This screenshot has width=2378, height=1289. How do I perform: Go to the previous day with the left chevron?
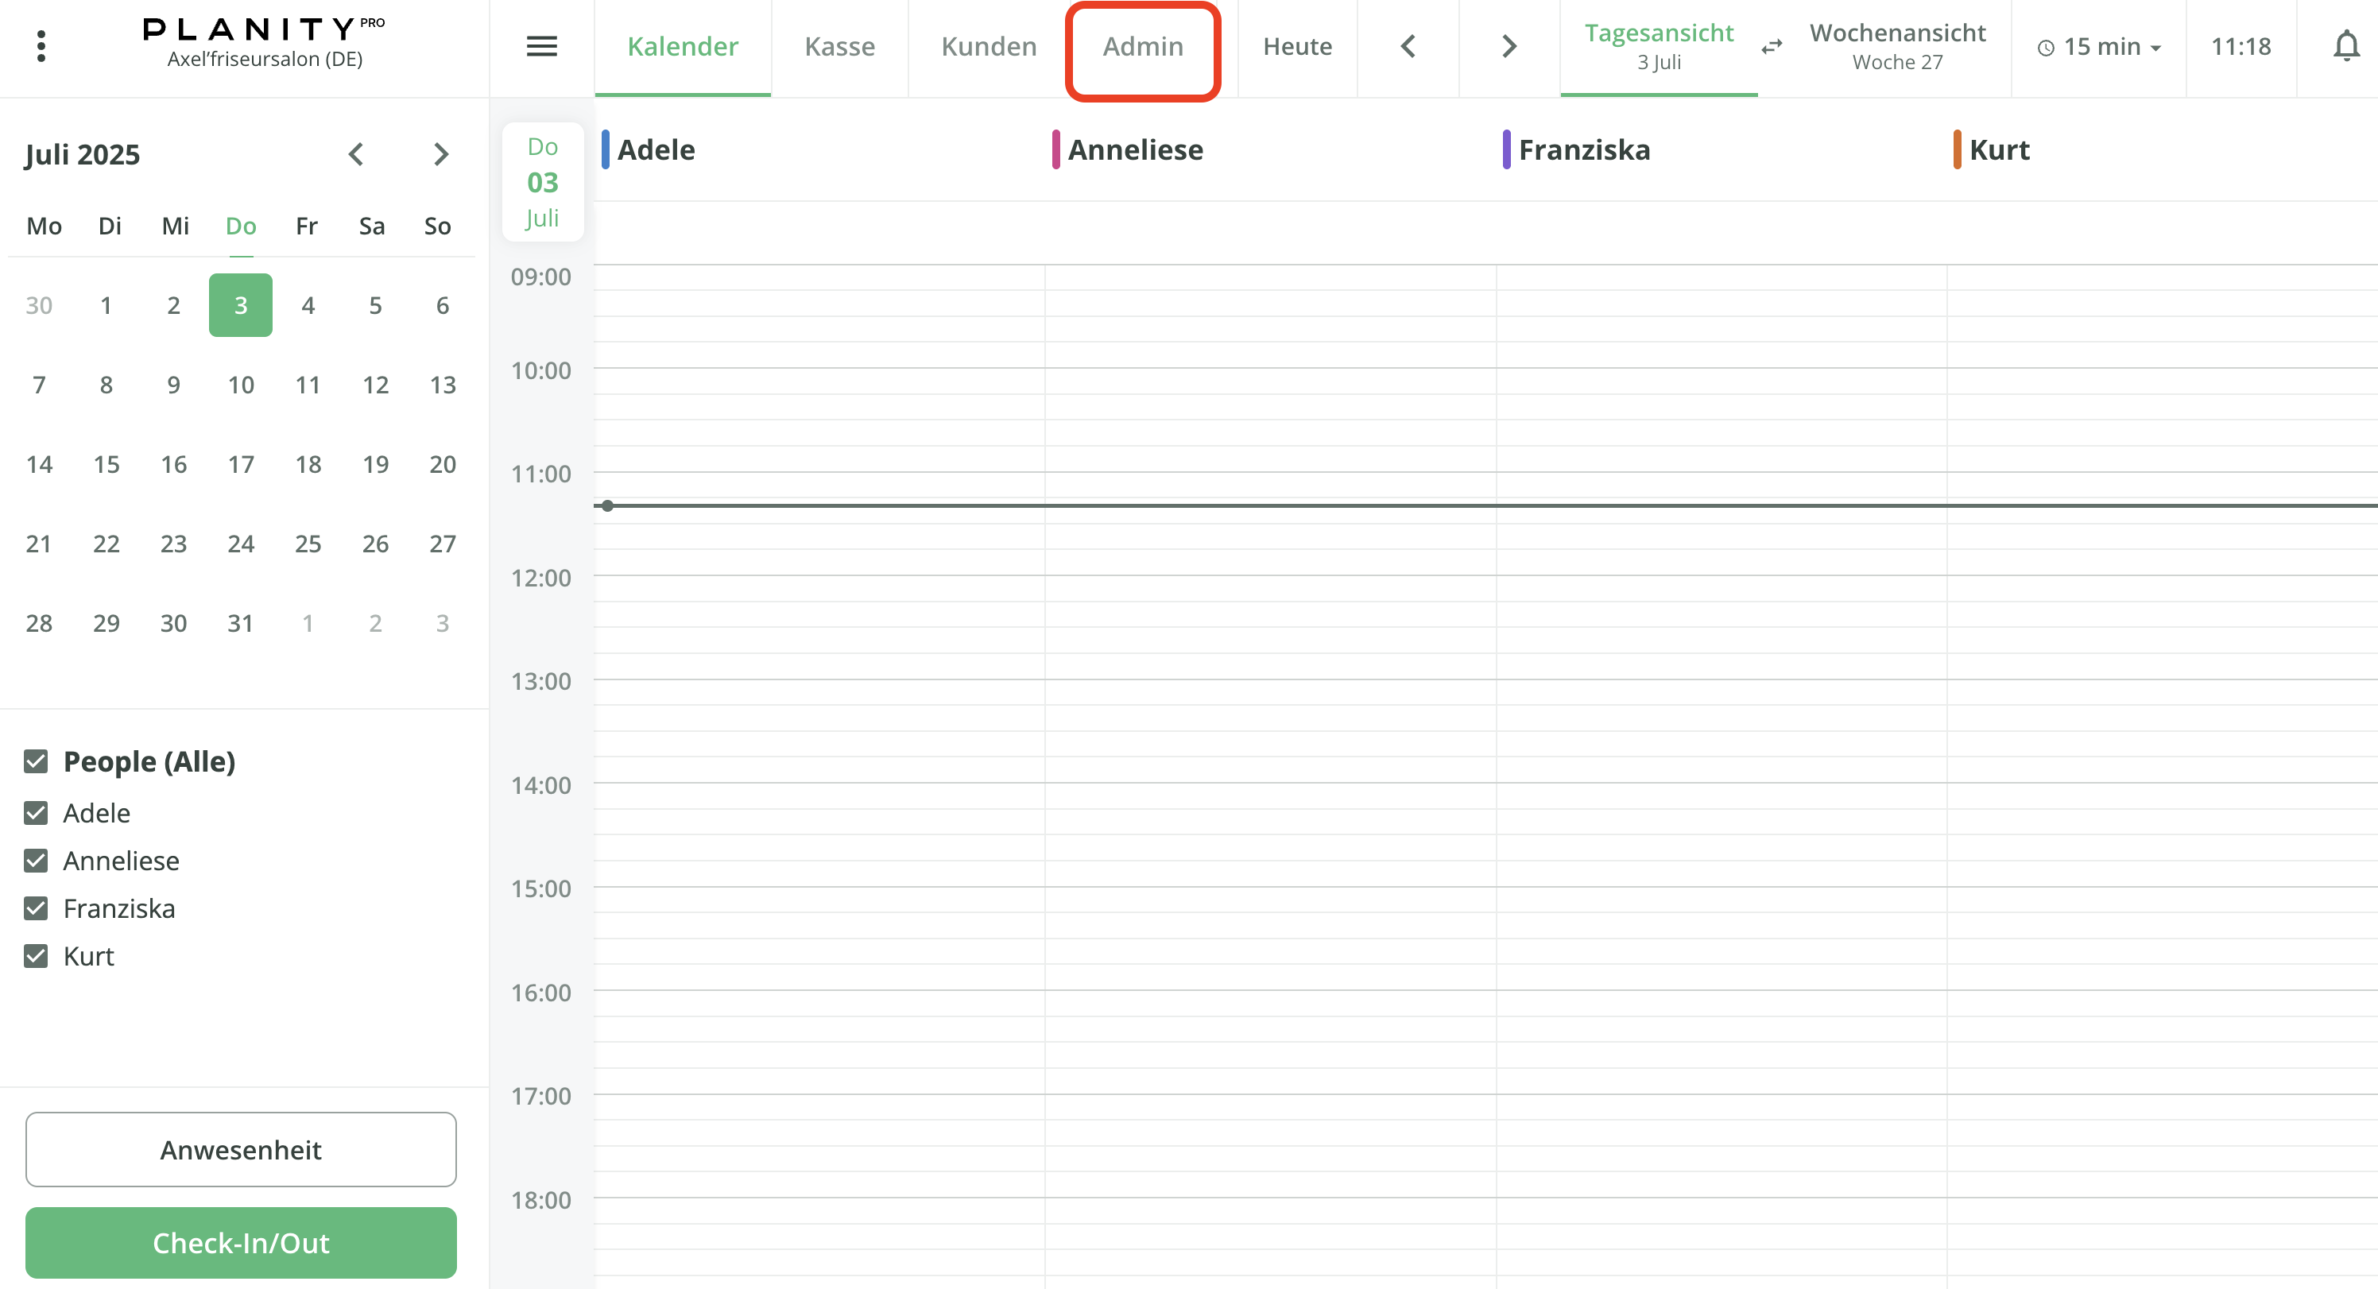coord(1408,45)
